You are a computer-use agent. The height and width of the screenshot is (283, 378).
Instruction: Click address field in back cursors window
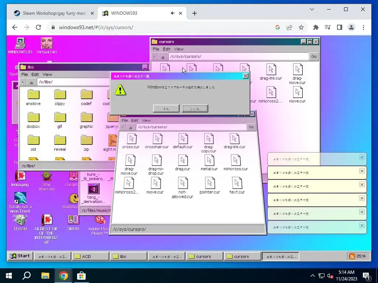pos(238,56)
